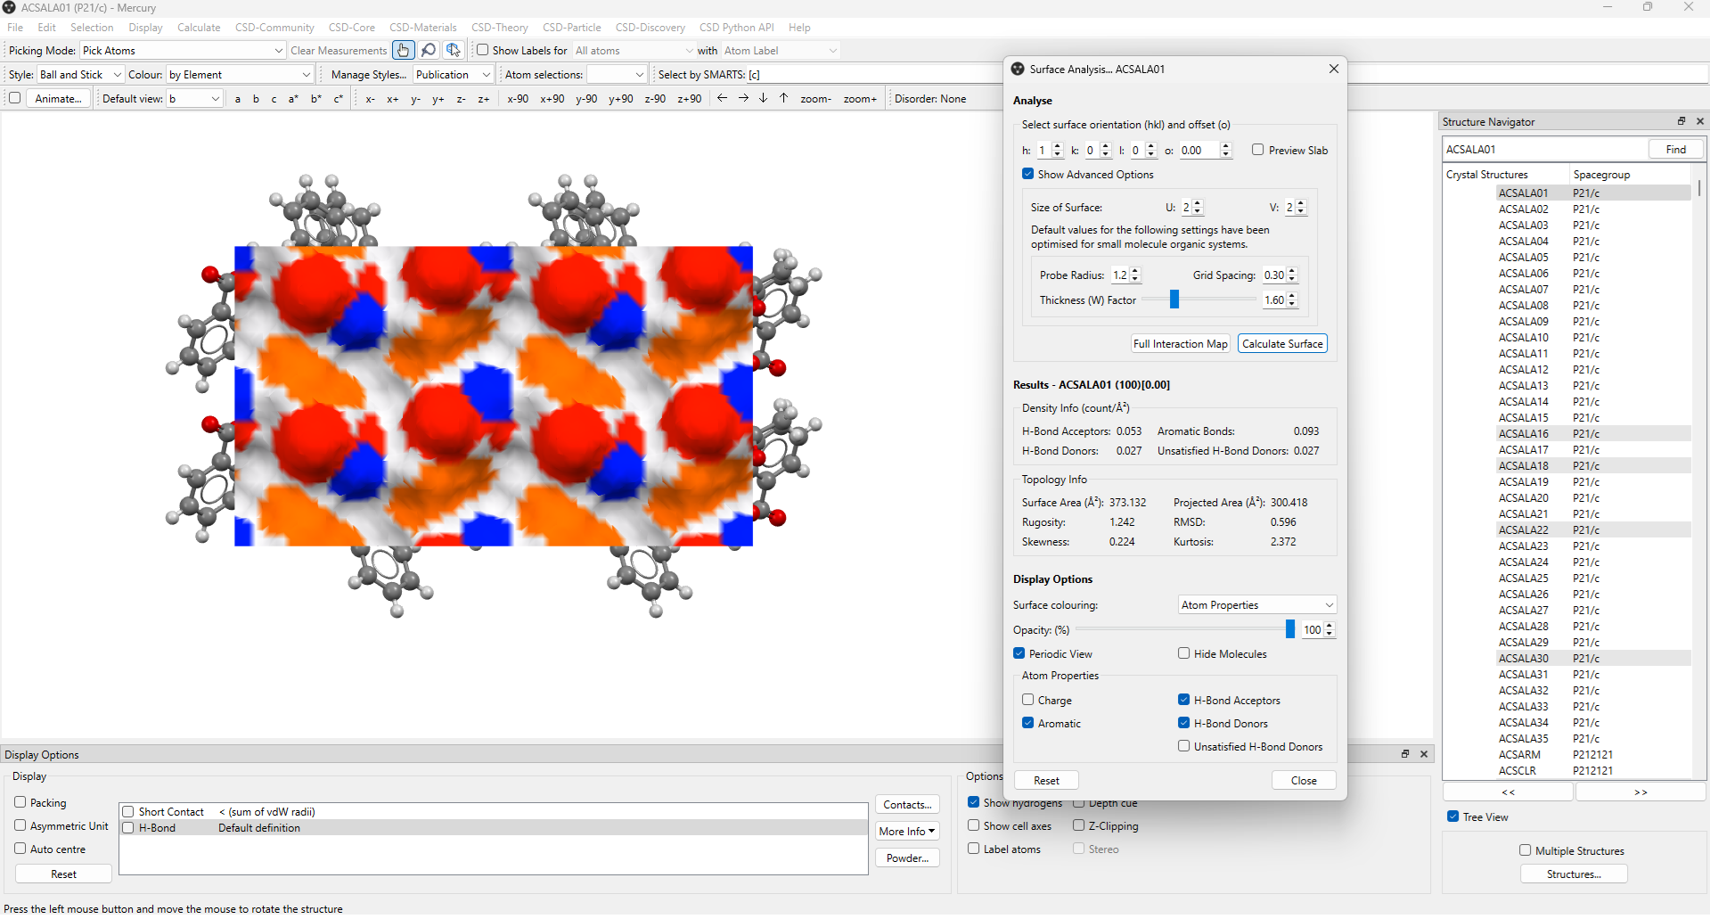
Task: Toggle the Preview Slab option
Action: 1258,150
